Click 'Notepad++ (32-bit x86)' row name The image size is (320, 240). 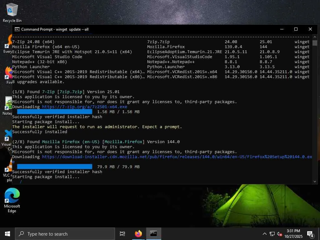pos(40,62)
